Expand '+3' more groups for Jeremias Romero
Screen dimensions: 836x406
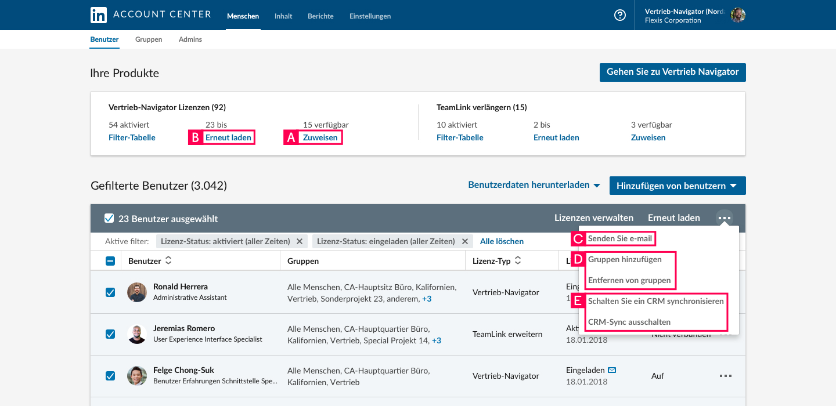436,340
